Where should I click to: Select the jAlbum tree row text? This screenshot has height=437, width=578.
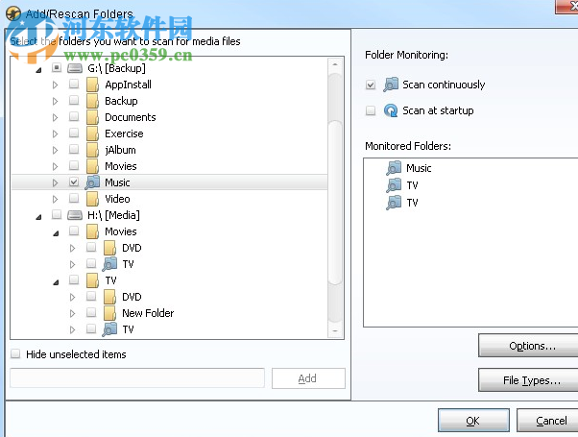(121, 150)
